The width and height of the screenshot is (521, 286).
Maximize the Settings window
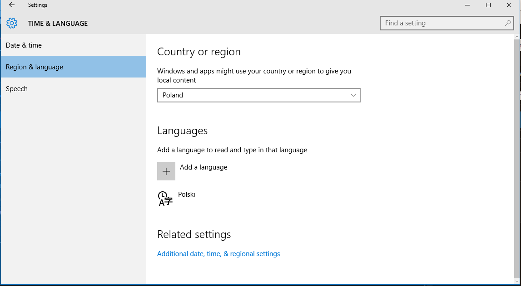click(x=488, y=5)
